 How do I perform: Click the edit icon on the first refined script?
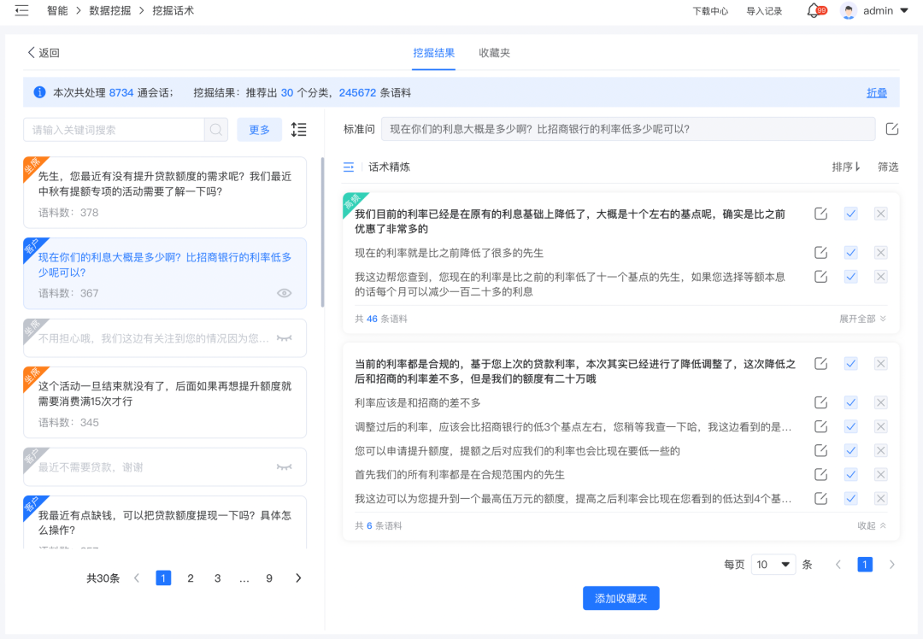[820, 214]
